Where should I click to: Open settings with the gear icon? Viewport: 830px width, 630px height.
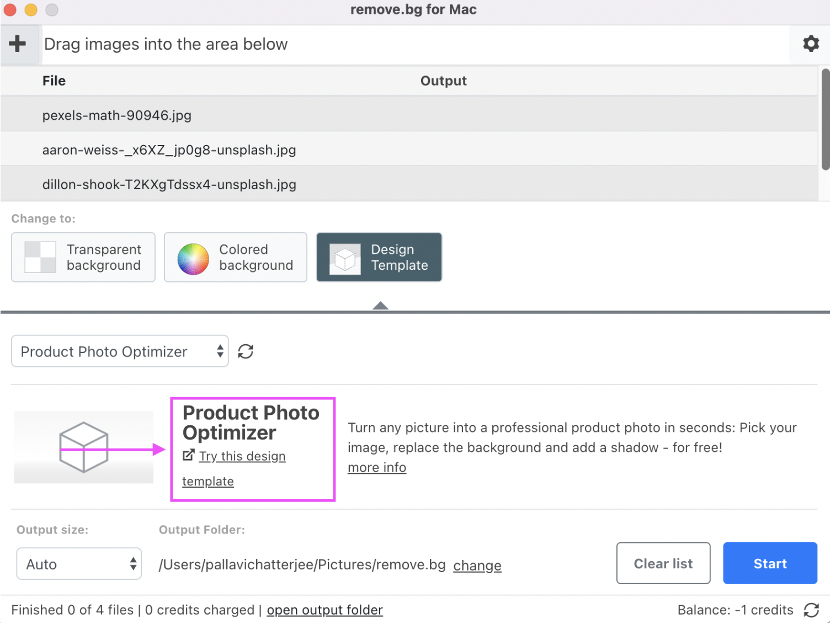810,44
